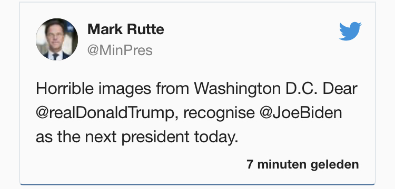
Task: Click the Mark Rutte display name
Action: click(126, 29)
